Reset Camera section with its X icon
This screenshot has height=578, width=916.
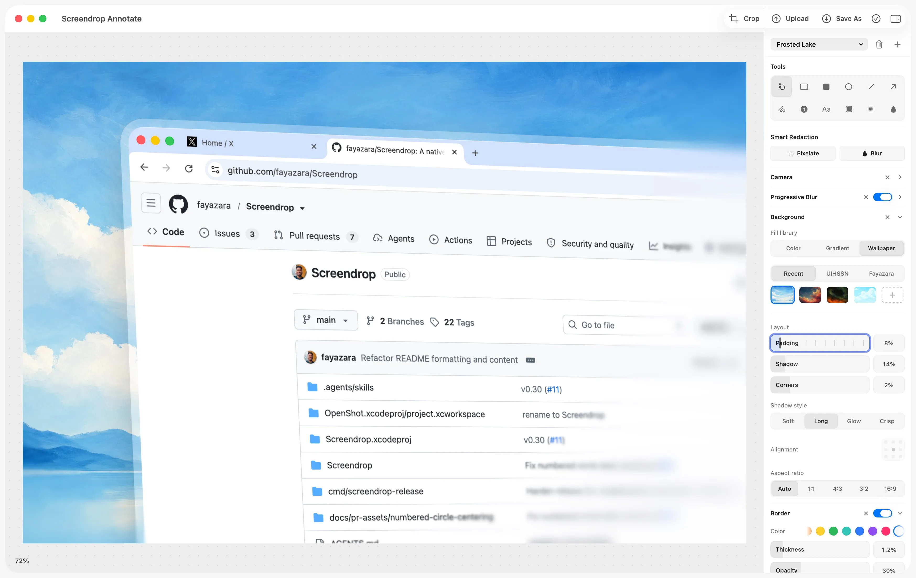(887, 177)
